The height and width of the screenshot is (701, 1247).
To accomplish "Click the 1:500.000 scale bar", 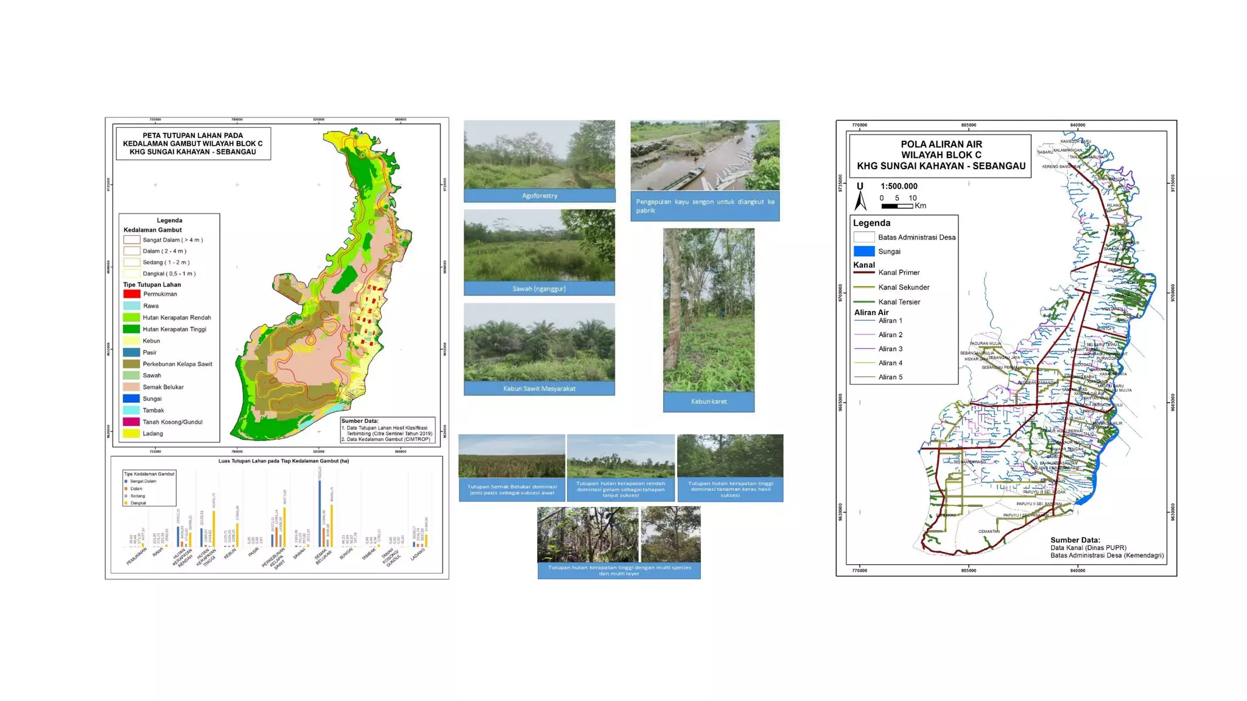I will tap(896, 206).
